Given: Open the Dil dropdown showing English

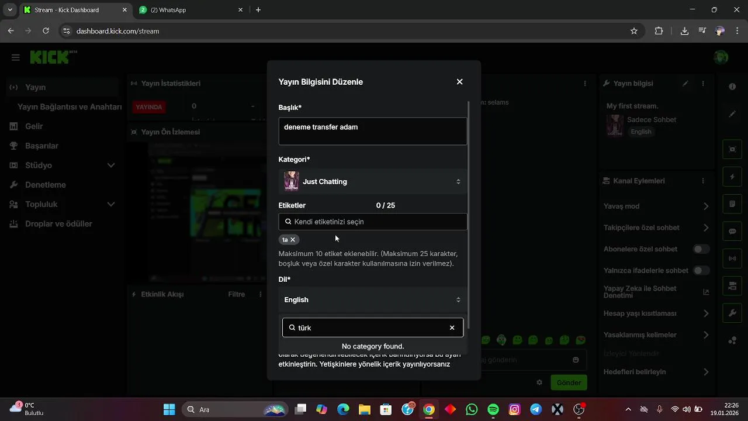Looking at the screenshot, I should point(373,300).
